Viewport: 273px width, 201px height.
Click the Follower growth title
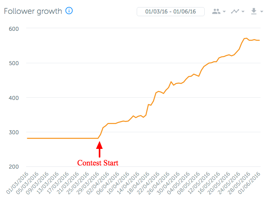point(33,11)
